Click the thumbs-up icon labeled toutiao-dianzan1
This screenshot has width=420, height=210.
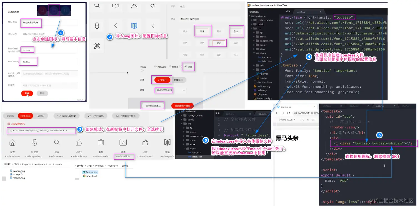pos(145,143)
